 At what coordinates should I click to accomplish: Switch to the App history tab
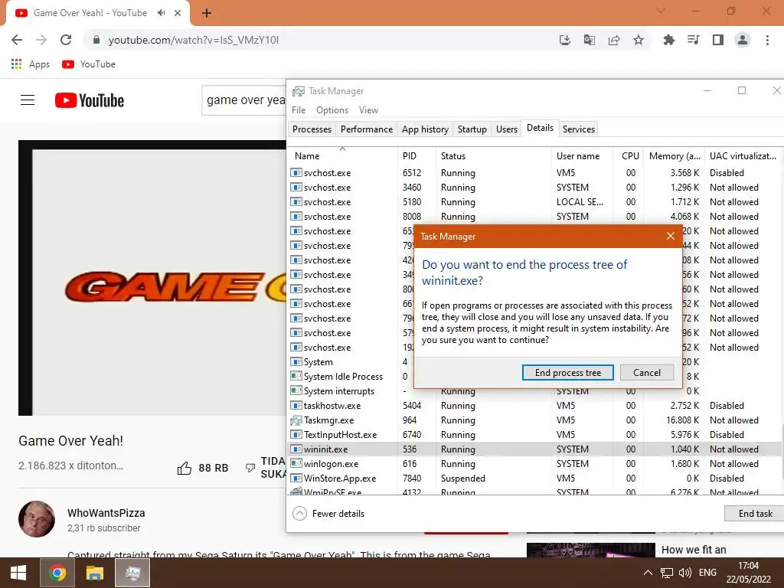click(425, 129)
